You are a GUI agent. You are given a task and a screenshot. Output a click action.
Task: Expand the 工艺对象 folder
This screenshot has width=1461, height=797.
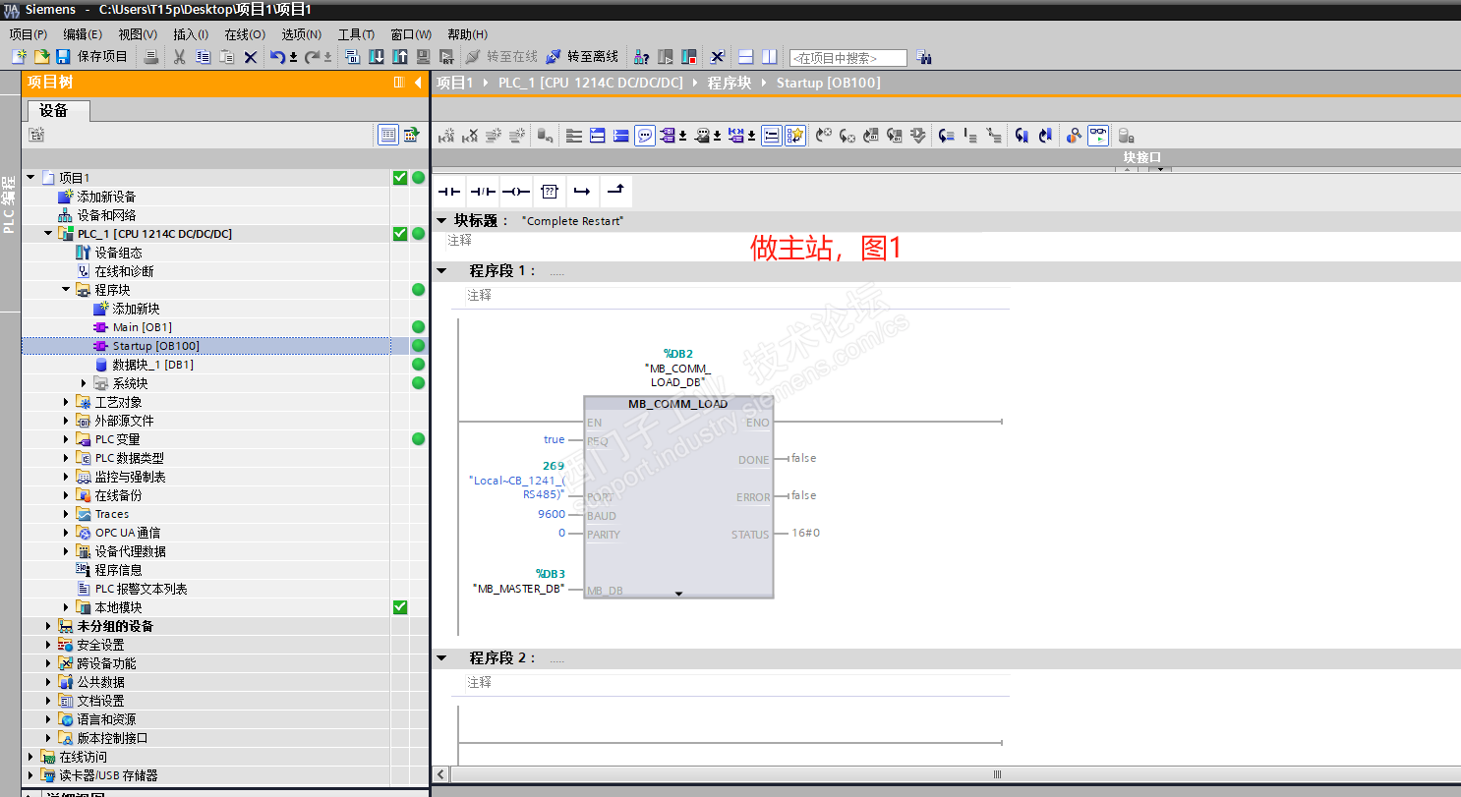pyautogui.click(x=66, y=402)
